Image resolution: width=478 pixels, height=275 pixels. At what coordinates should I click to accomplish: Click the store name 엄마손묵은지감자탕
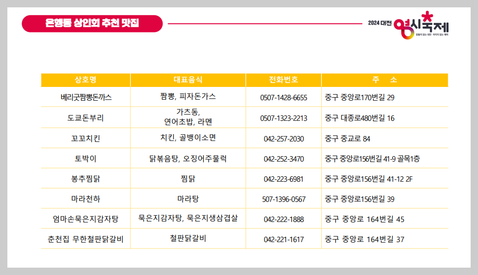click(85, 219)
